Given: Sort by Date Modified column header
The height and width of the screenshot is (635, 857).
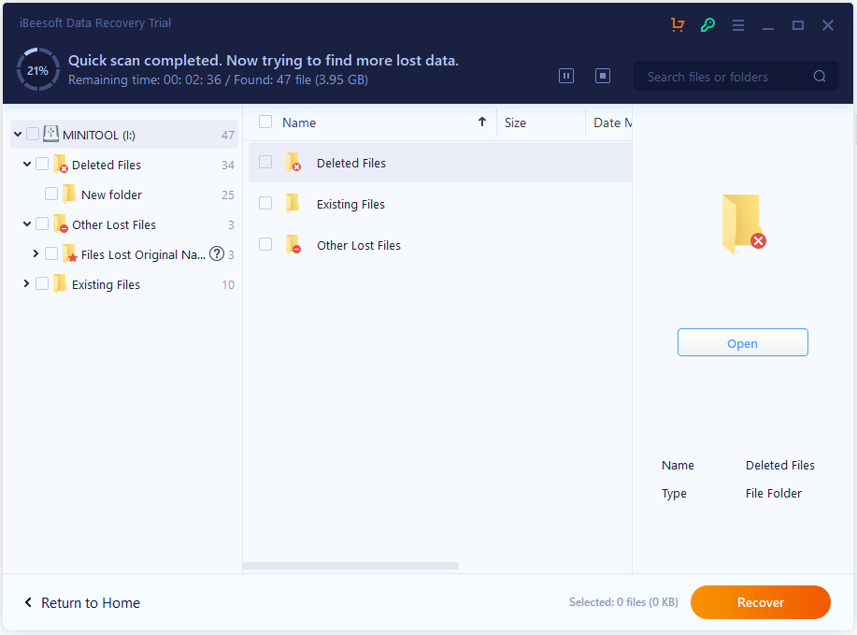Looking at the screenshot, I should (x=612, y=123).
